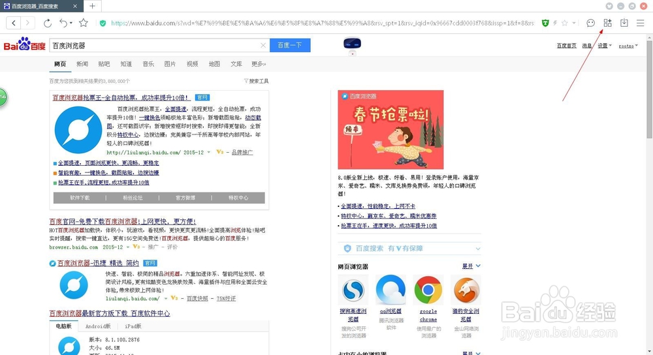The image size is (653, 355).
Task: Open result 百度浏览器抢票王-全自动抢票
Action: [x=121, y=97]
